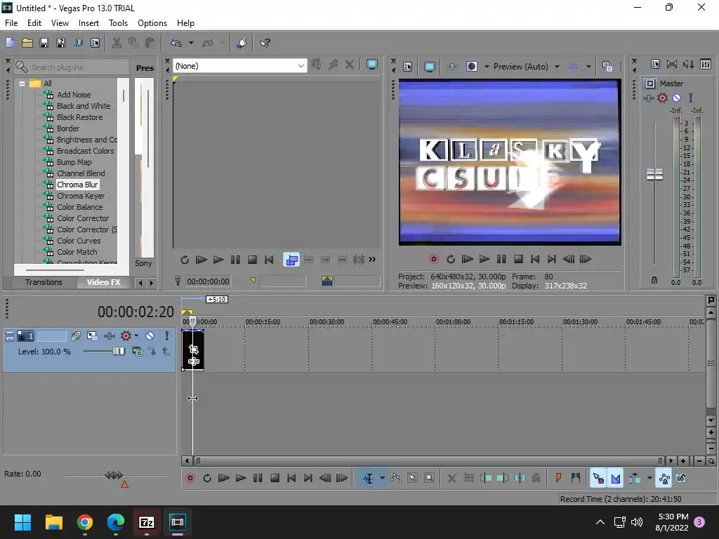This screenshot has height=539, width=719.
Task: Open Google Chrome from the taskbar
Action: click(x=85, y=522)
